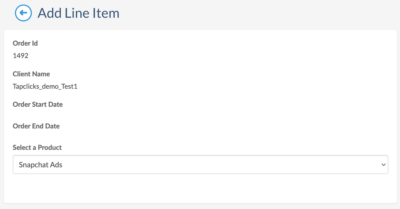
Task: Click the Order End Date label
Action: click(x=36, y=126)
